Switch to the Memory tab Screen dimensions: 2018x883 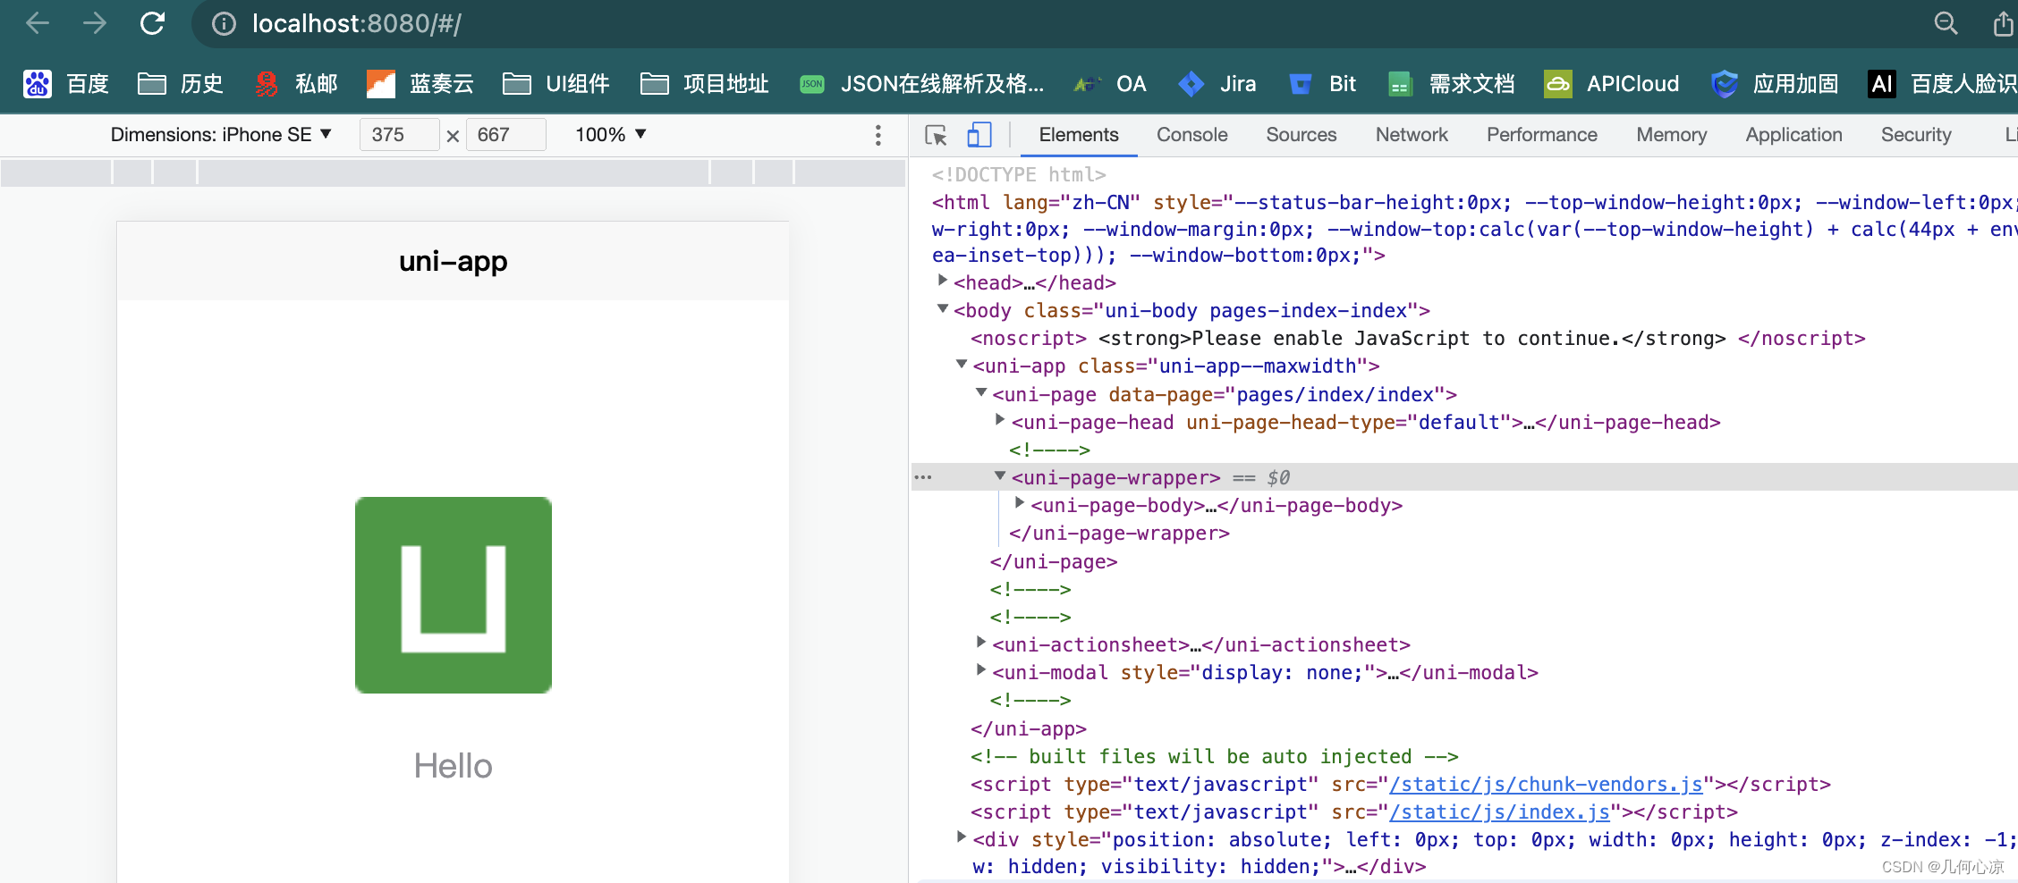pyautogui.click(x=1672, y=135)
